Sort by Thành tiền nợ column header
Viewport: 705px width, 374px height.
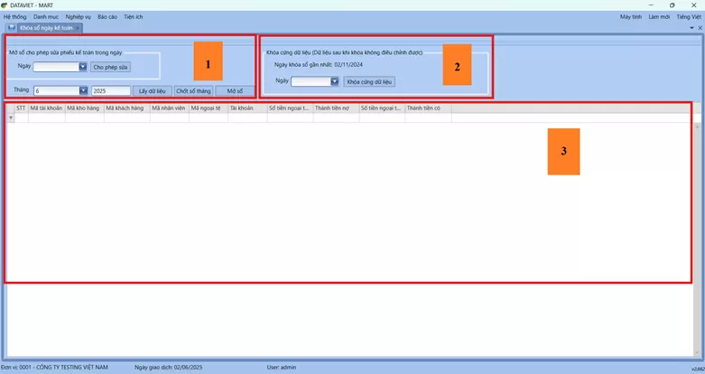tap(336, 108)
